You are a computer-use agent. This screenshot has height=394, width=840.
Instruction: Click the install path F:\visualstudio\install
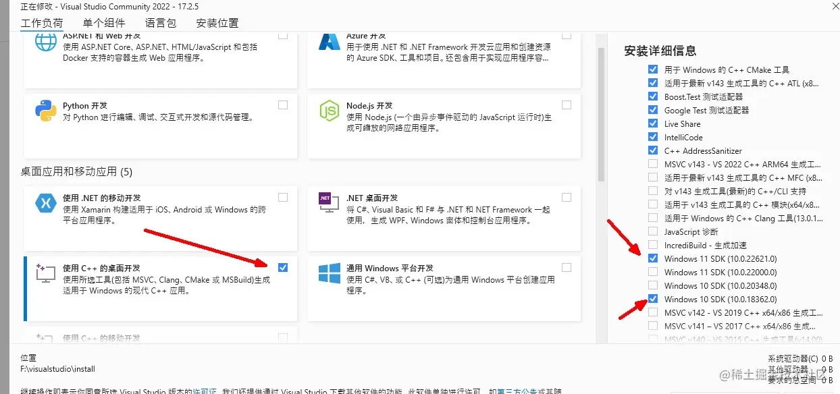(x=58, y=369)
